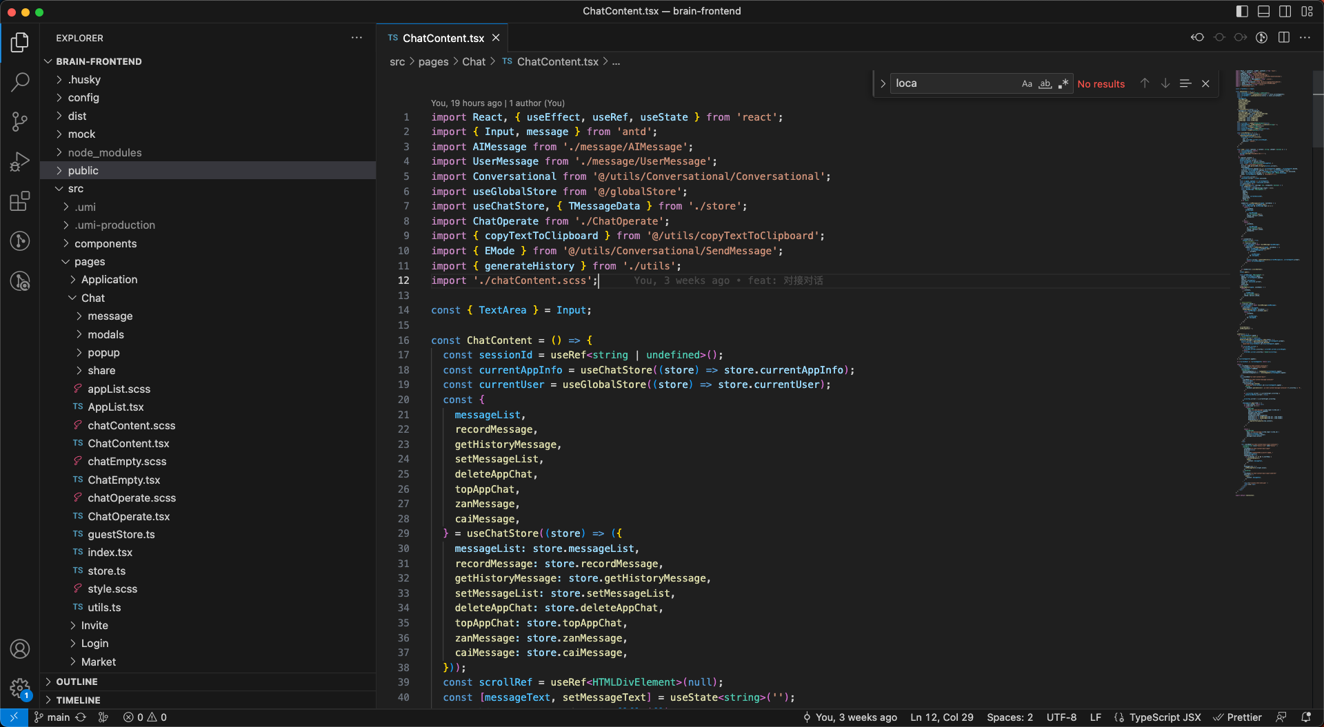The image size is (1324, 727).
Task: Click 'Chat' in the breadcrumb
Action: 474,62
